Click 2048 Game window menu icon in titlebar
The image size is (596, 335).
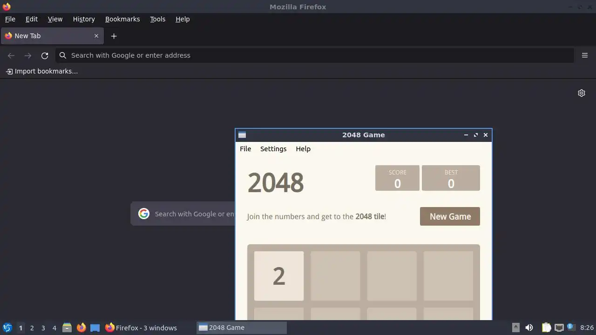[x=242, y=135]
